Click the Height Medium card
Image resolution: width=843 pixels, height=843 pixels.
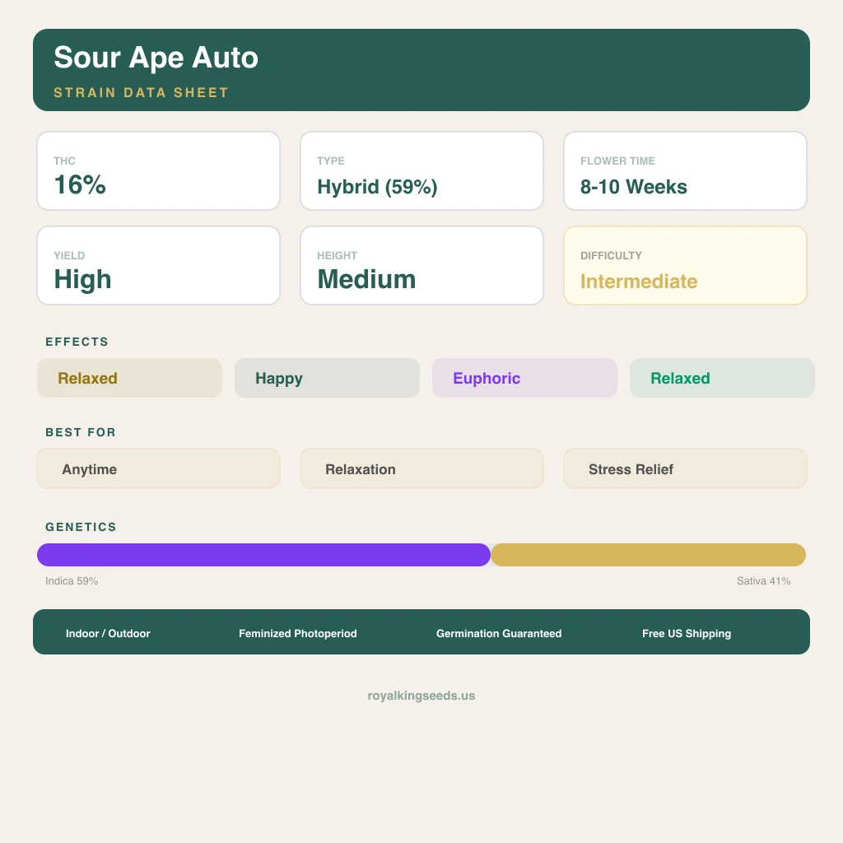click(x=421, y=266)
